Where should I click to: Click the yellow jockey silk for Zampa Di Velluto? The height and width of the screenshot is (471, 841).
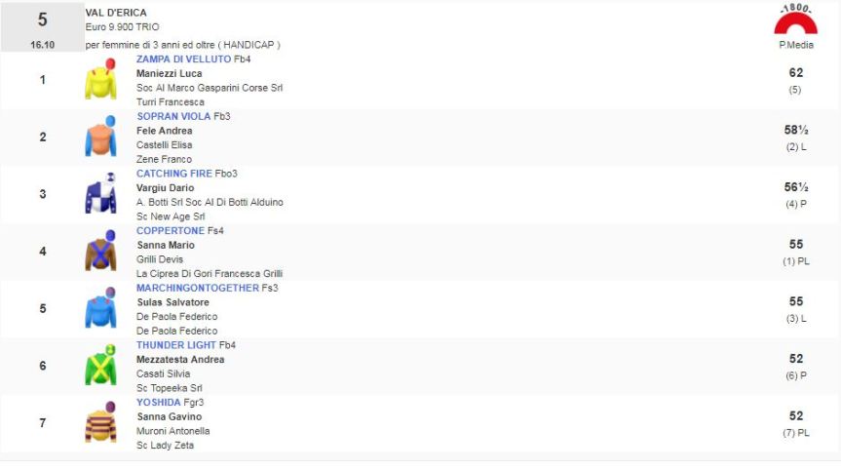tap(100, 81)
